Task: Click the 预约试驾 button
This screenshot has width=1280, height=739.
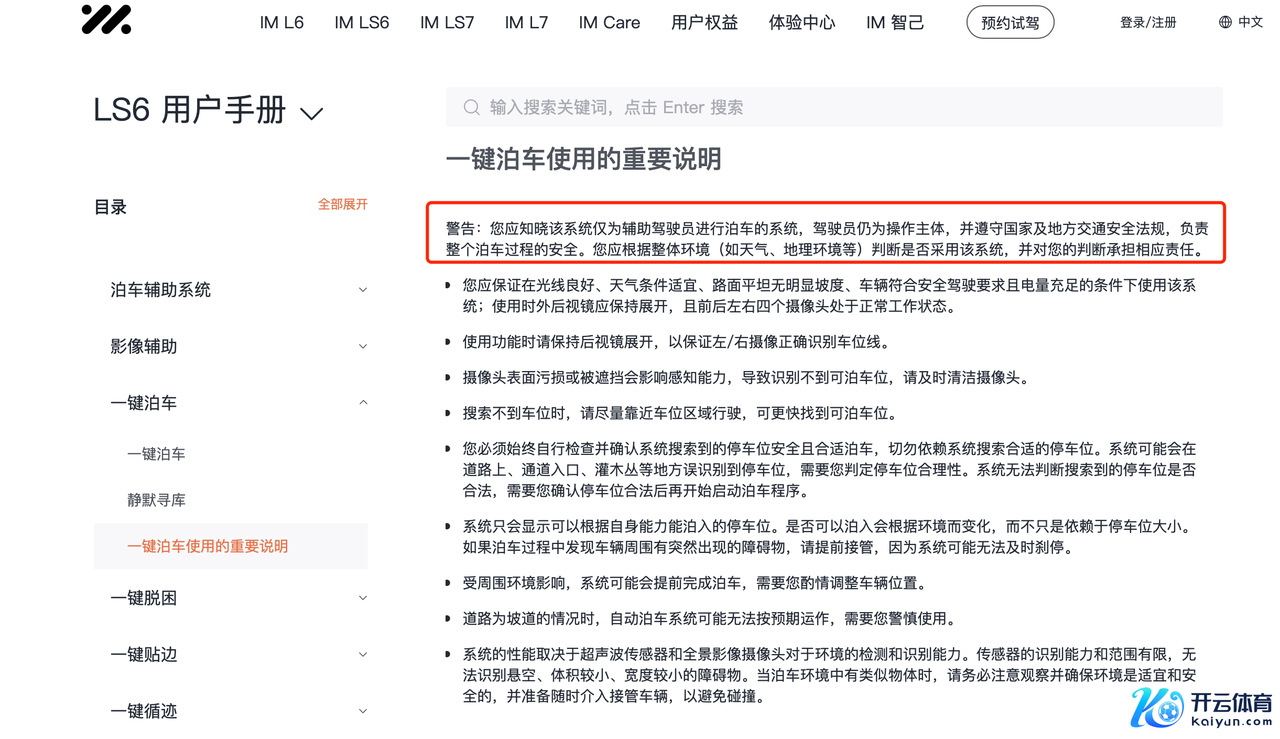Action: 1010,23
